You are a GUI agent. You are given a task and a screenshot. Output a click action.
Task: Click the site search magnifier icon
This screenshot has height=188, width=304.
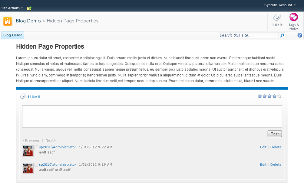(x=282, y=35)
